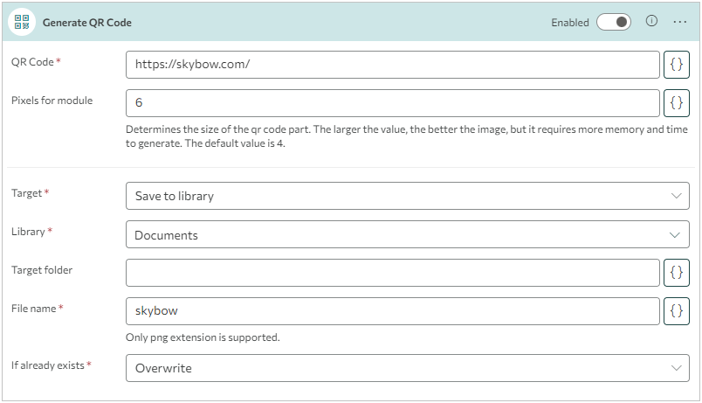Click the File name field containing skybow

pos(393,311)
